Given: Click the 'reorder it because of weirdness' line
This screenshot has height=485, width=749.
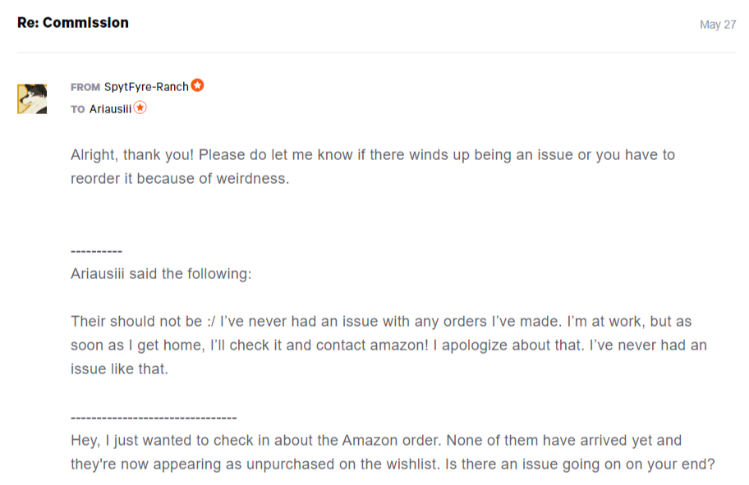Looking at the screenshot, I should point(180,179).
